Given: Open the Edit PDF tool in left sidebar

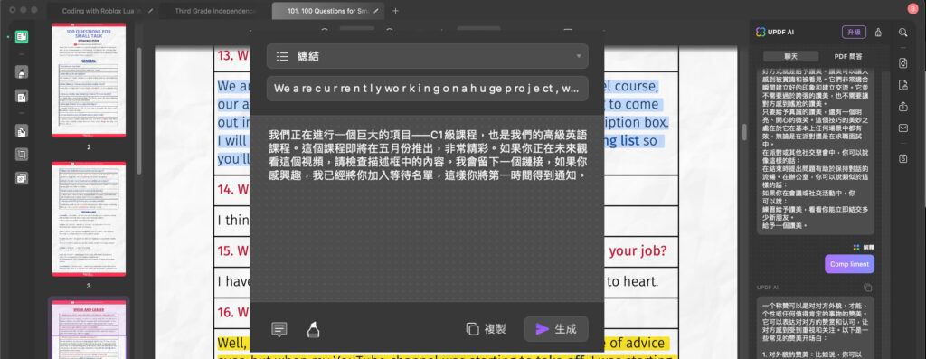Looking at the screenshot, I should click(x=22, y=96).
